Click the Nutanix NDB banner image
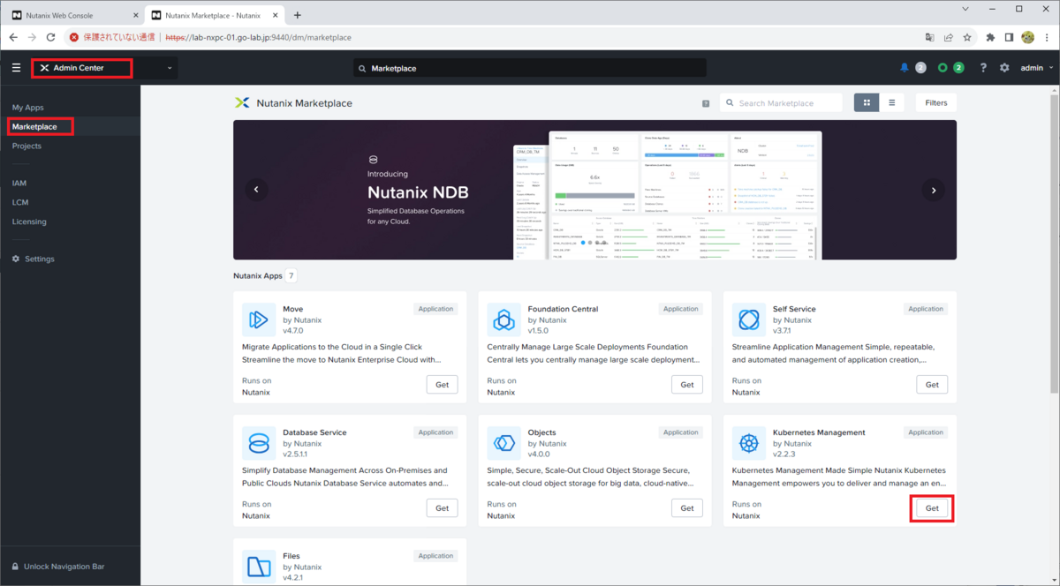 coord(594,190)
